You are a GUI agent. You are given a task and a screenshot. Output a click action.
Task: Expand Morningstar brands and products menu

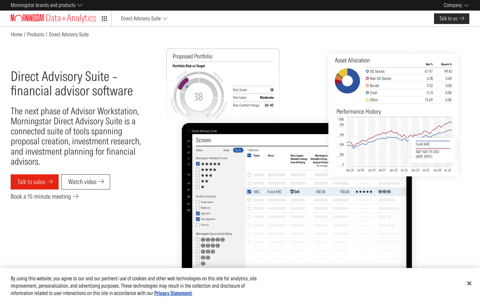(46, 5)
